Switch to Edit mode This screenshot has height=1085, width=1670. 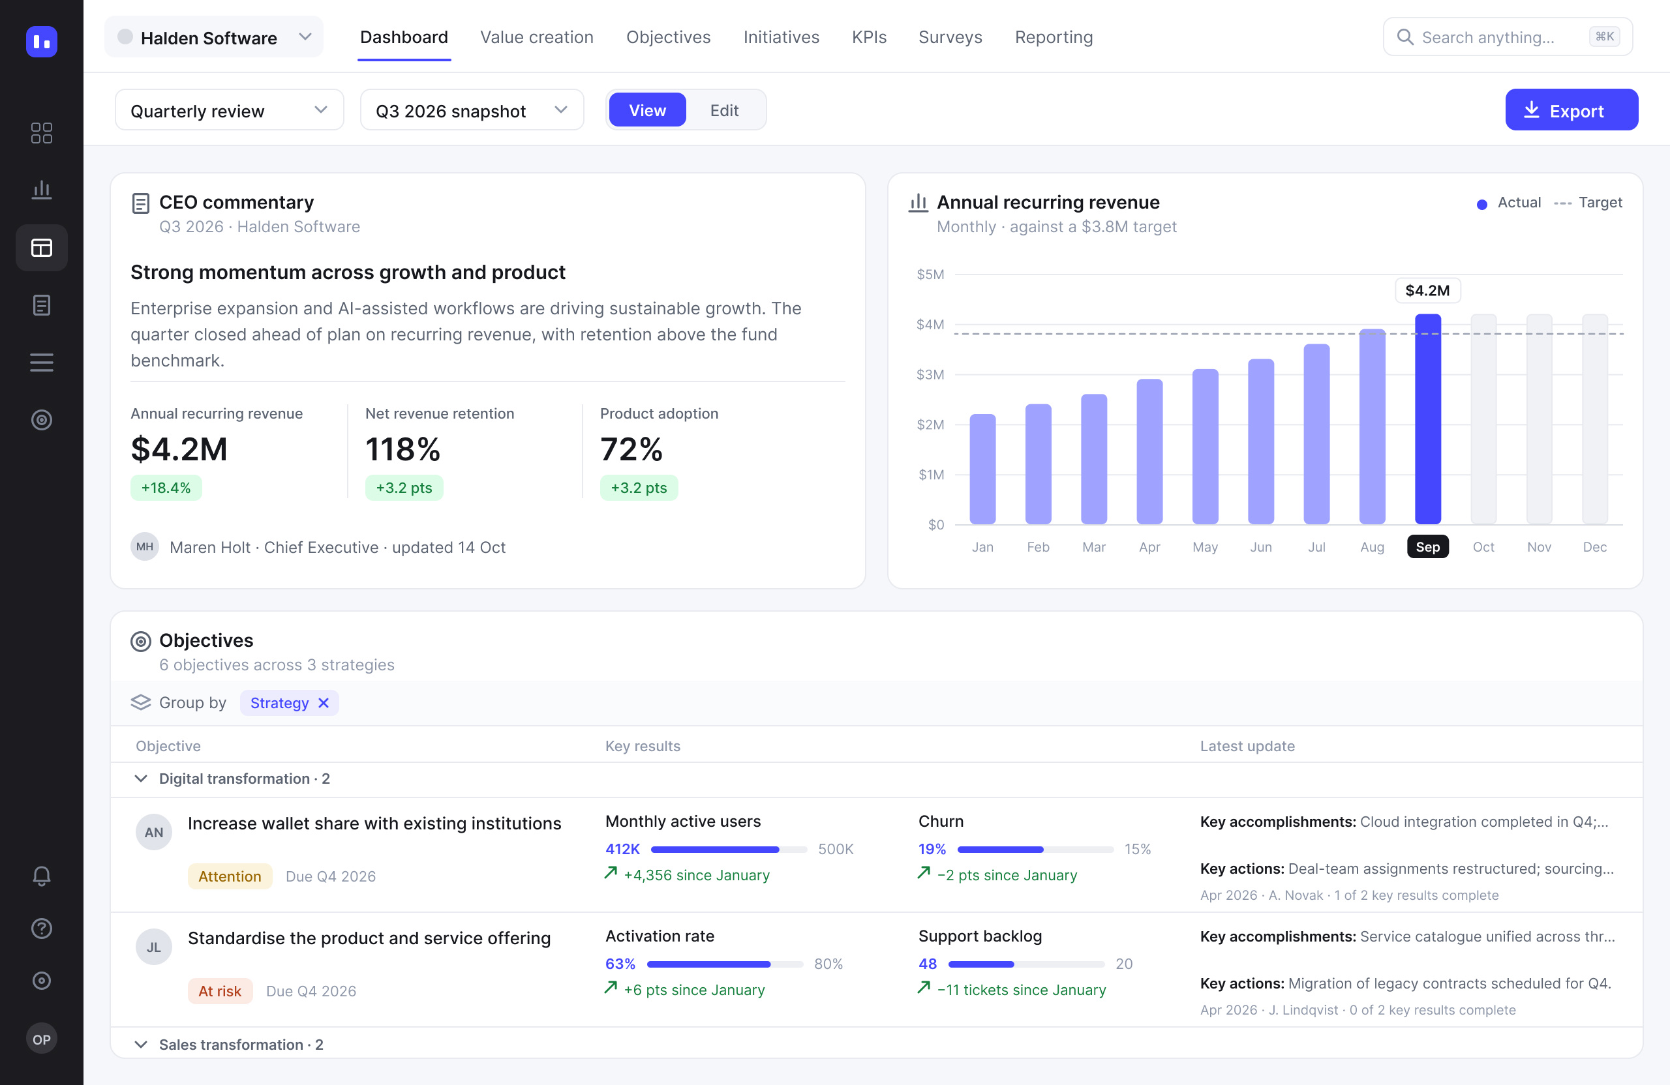coord(724,110)
